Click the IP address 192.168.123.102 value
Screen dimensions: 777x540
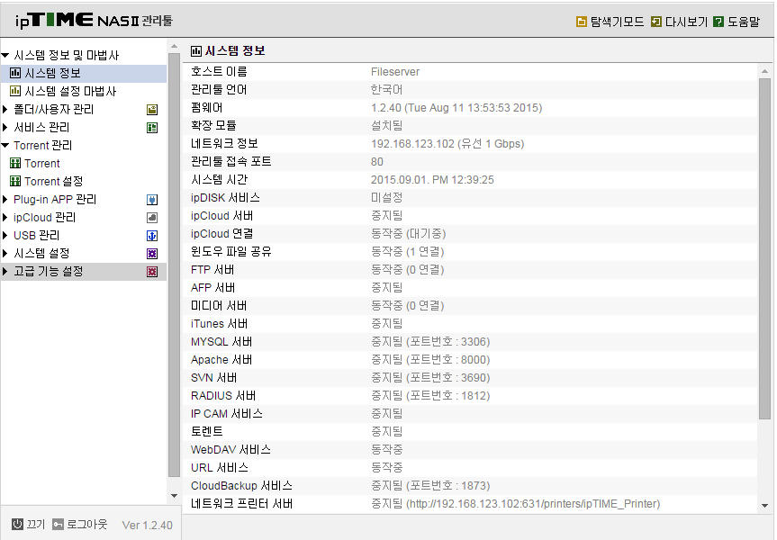coord(412,144)
